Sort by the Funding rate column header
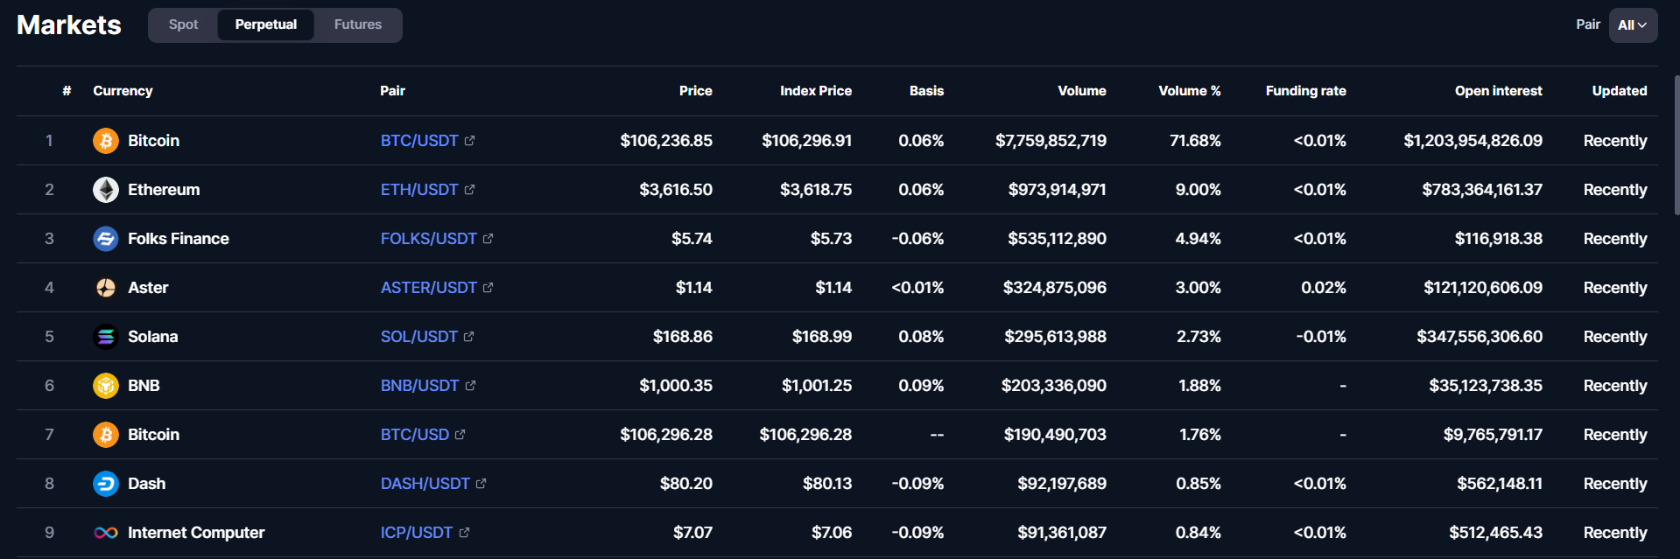Viewport: 1680px width, 559px height. pyautogui.click(x=1305, y=91)
